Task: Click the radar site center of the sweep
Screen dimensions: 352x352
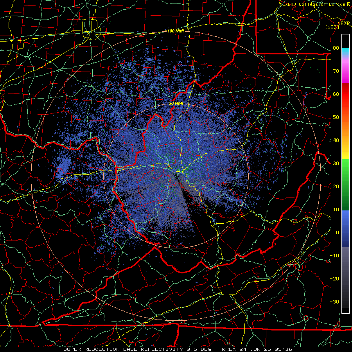Action: tap(176, 176)
